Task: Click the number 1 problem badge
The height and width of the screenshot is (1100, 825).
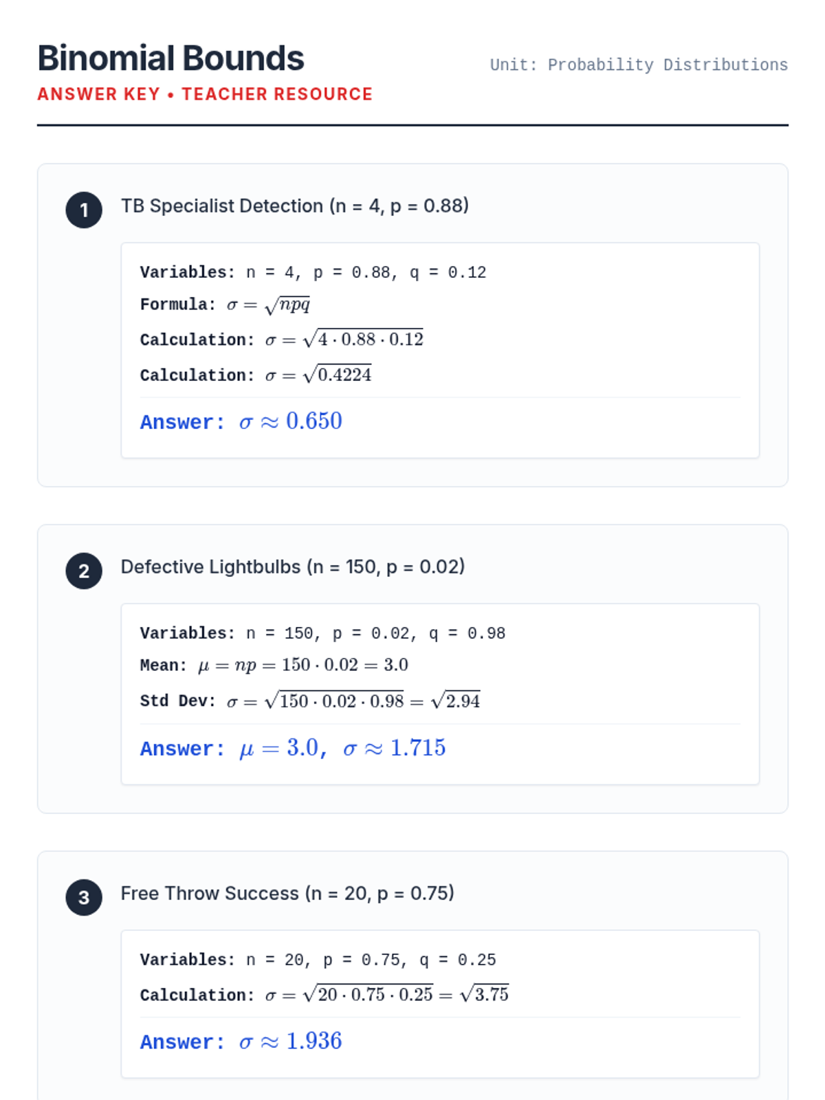Action: point(84,210)
